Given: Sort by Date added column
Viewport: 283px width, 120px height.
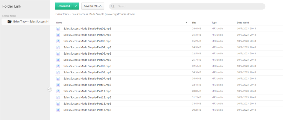Looking at the screenshot, I should [243, 23].
